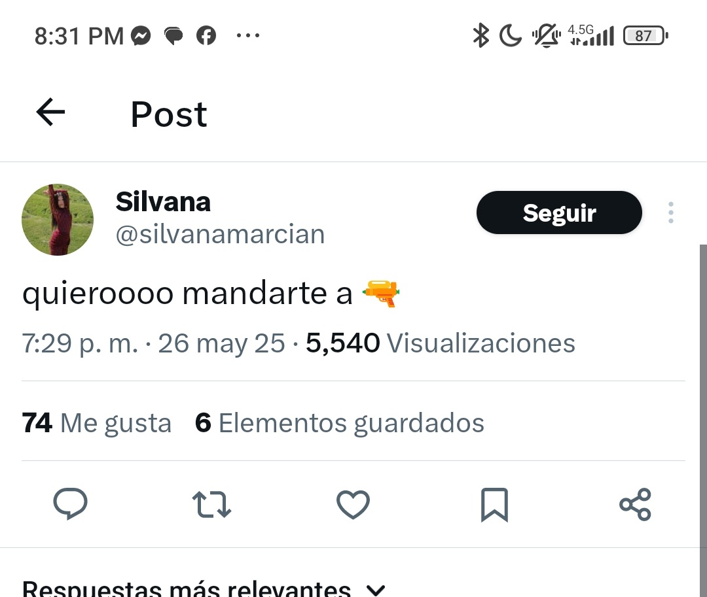The width and height of the screenshot is (707, 597).
Task: Expand the Respuestas más relevantes sort chevron
Action: (x=376, y=589)
